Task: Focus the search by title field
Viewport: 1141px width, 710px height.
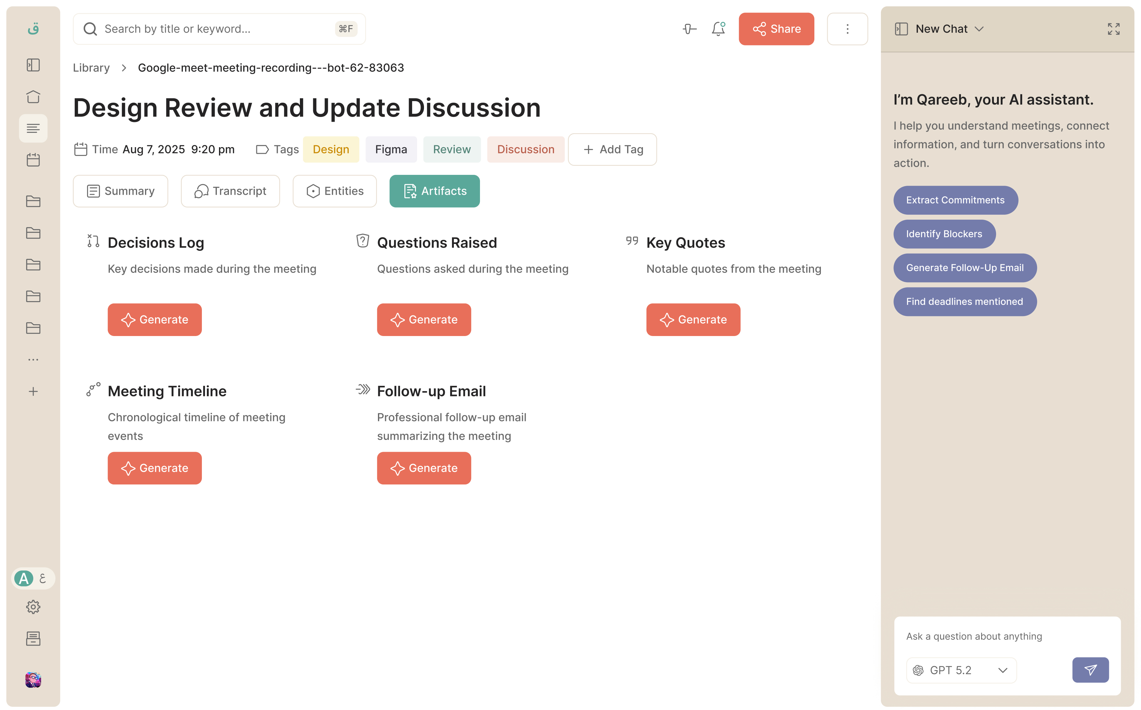Action: click(219, 29)
